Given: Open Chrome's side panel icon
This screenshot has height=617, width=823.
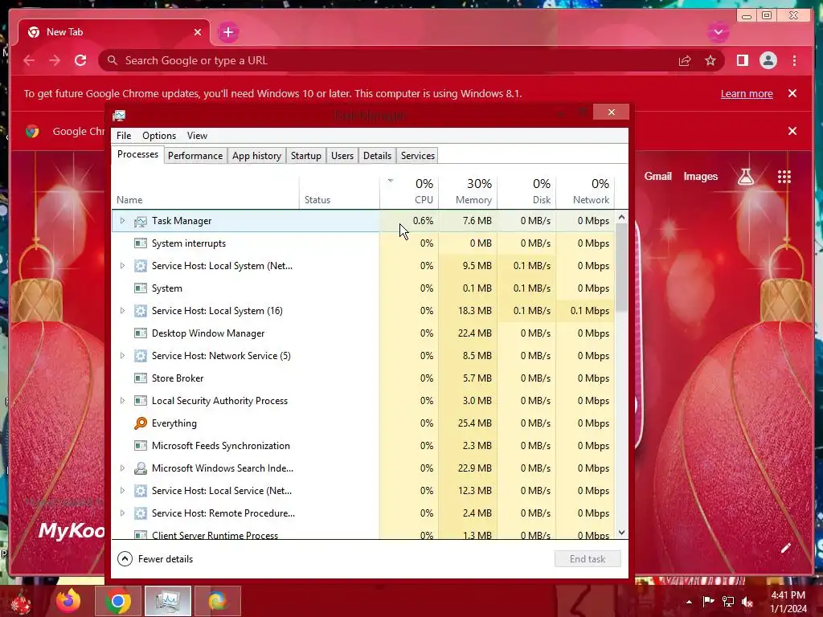Looking at the screenshot, I should [742, 60].
